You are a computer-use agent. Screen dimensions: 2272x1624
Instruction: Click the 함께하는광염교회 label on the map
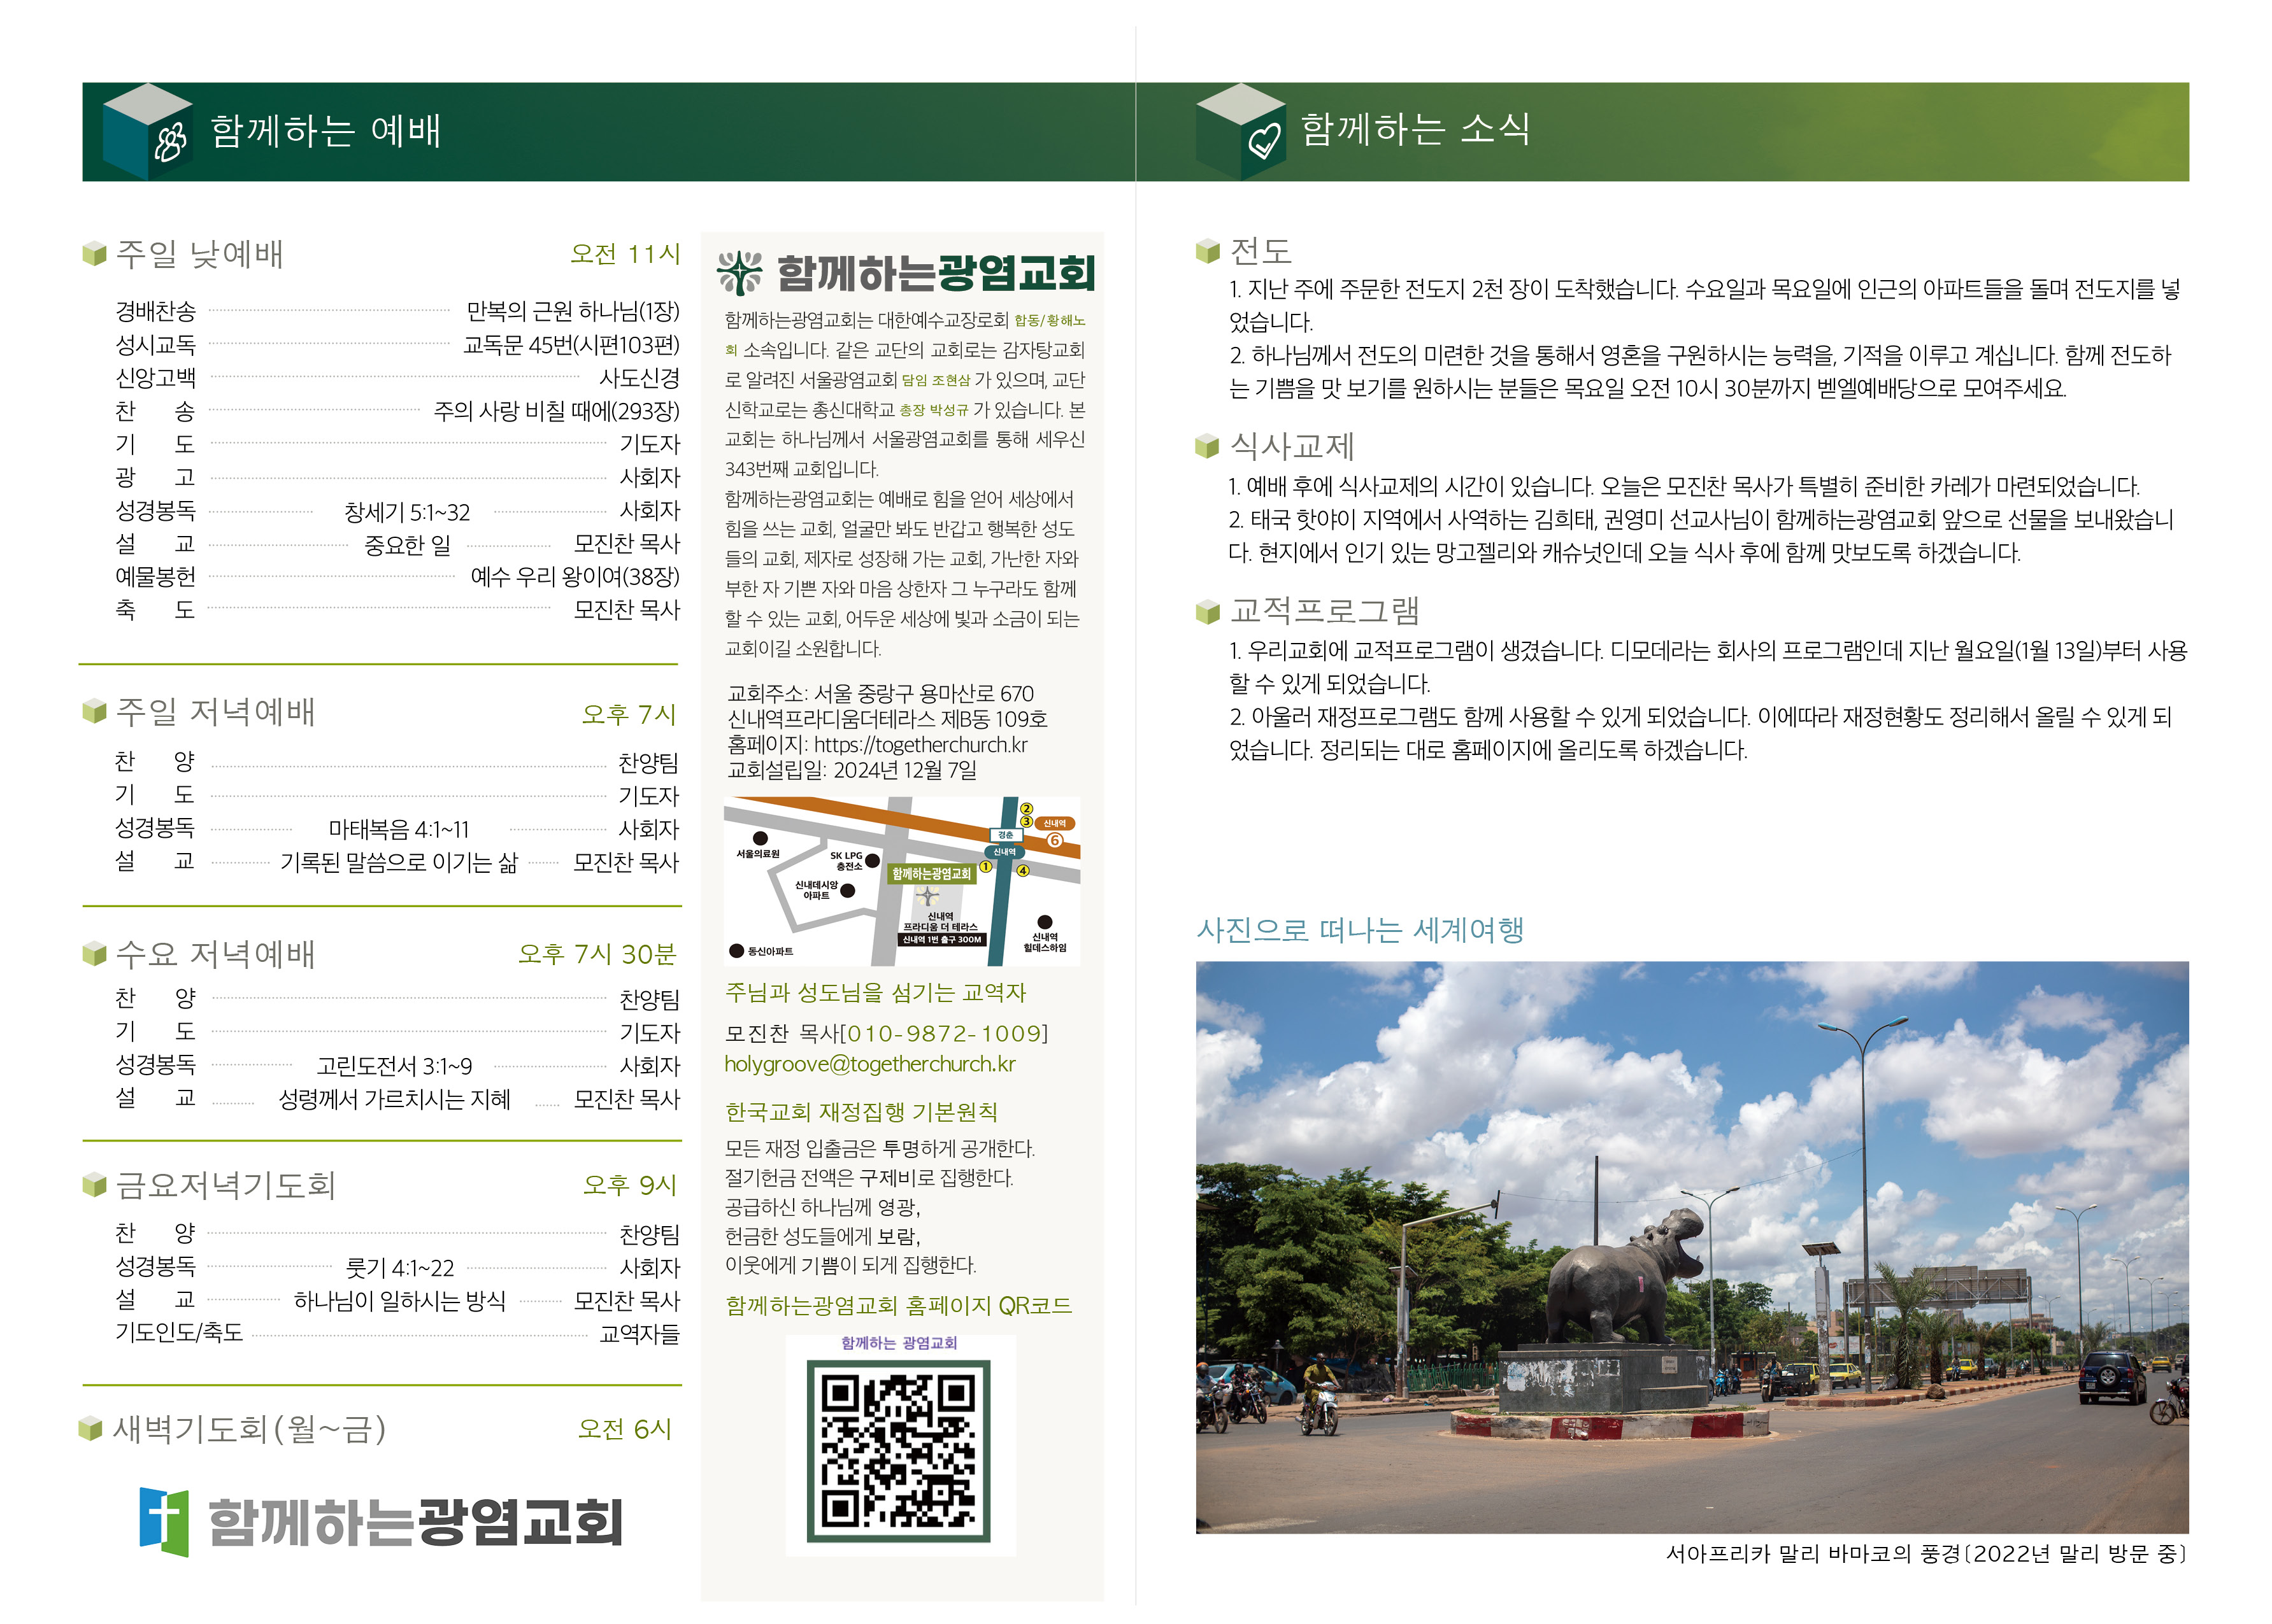931,873
